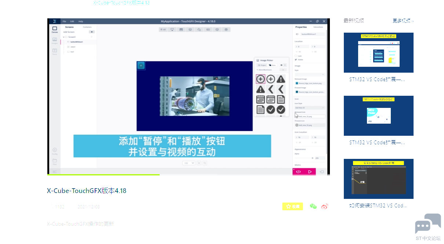Switch Image Picker to Skins tab
Viewport: 444px width, 244px height.
coord(272,65)
